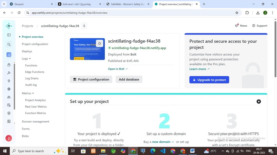Open Log Drains
This screenshot has height=155, width=277.
coord(32,78)
